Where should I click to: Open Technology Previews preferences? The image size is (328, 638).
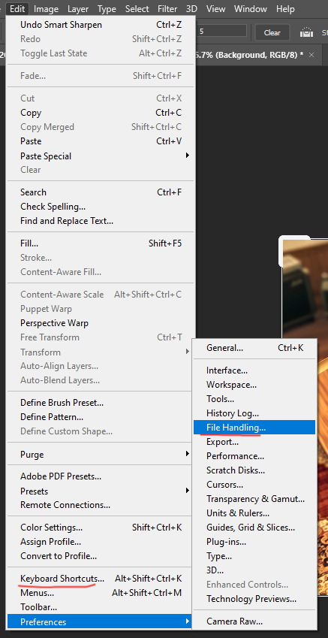254,599
